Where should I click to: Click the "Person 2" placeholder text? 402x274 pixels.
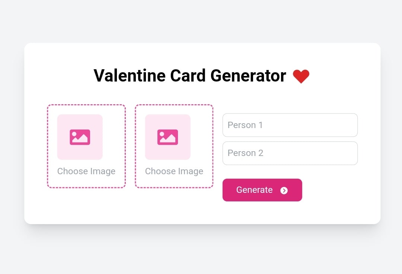pos(245,153)
